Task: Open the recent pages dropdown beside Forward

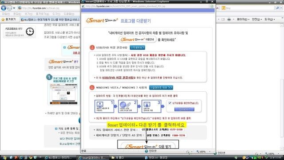Action: 14,8
